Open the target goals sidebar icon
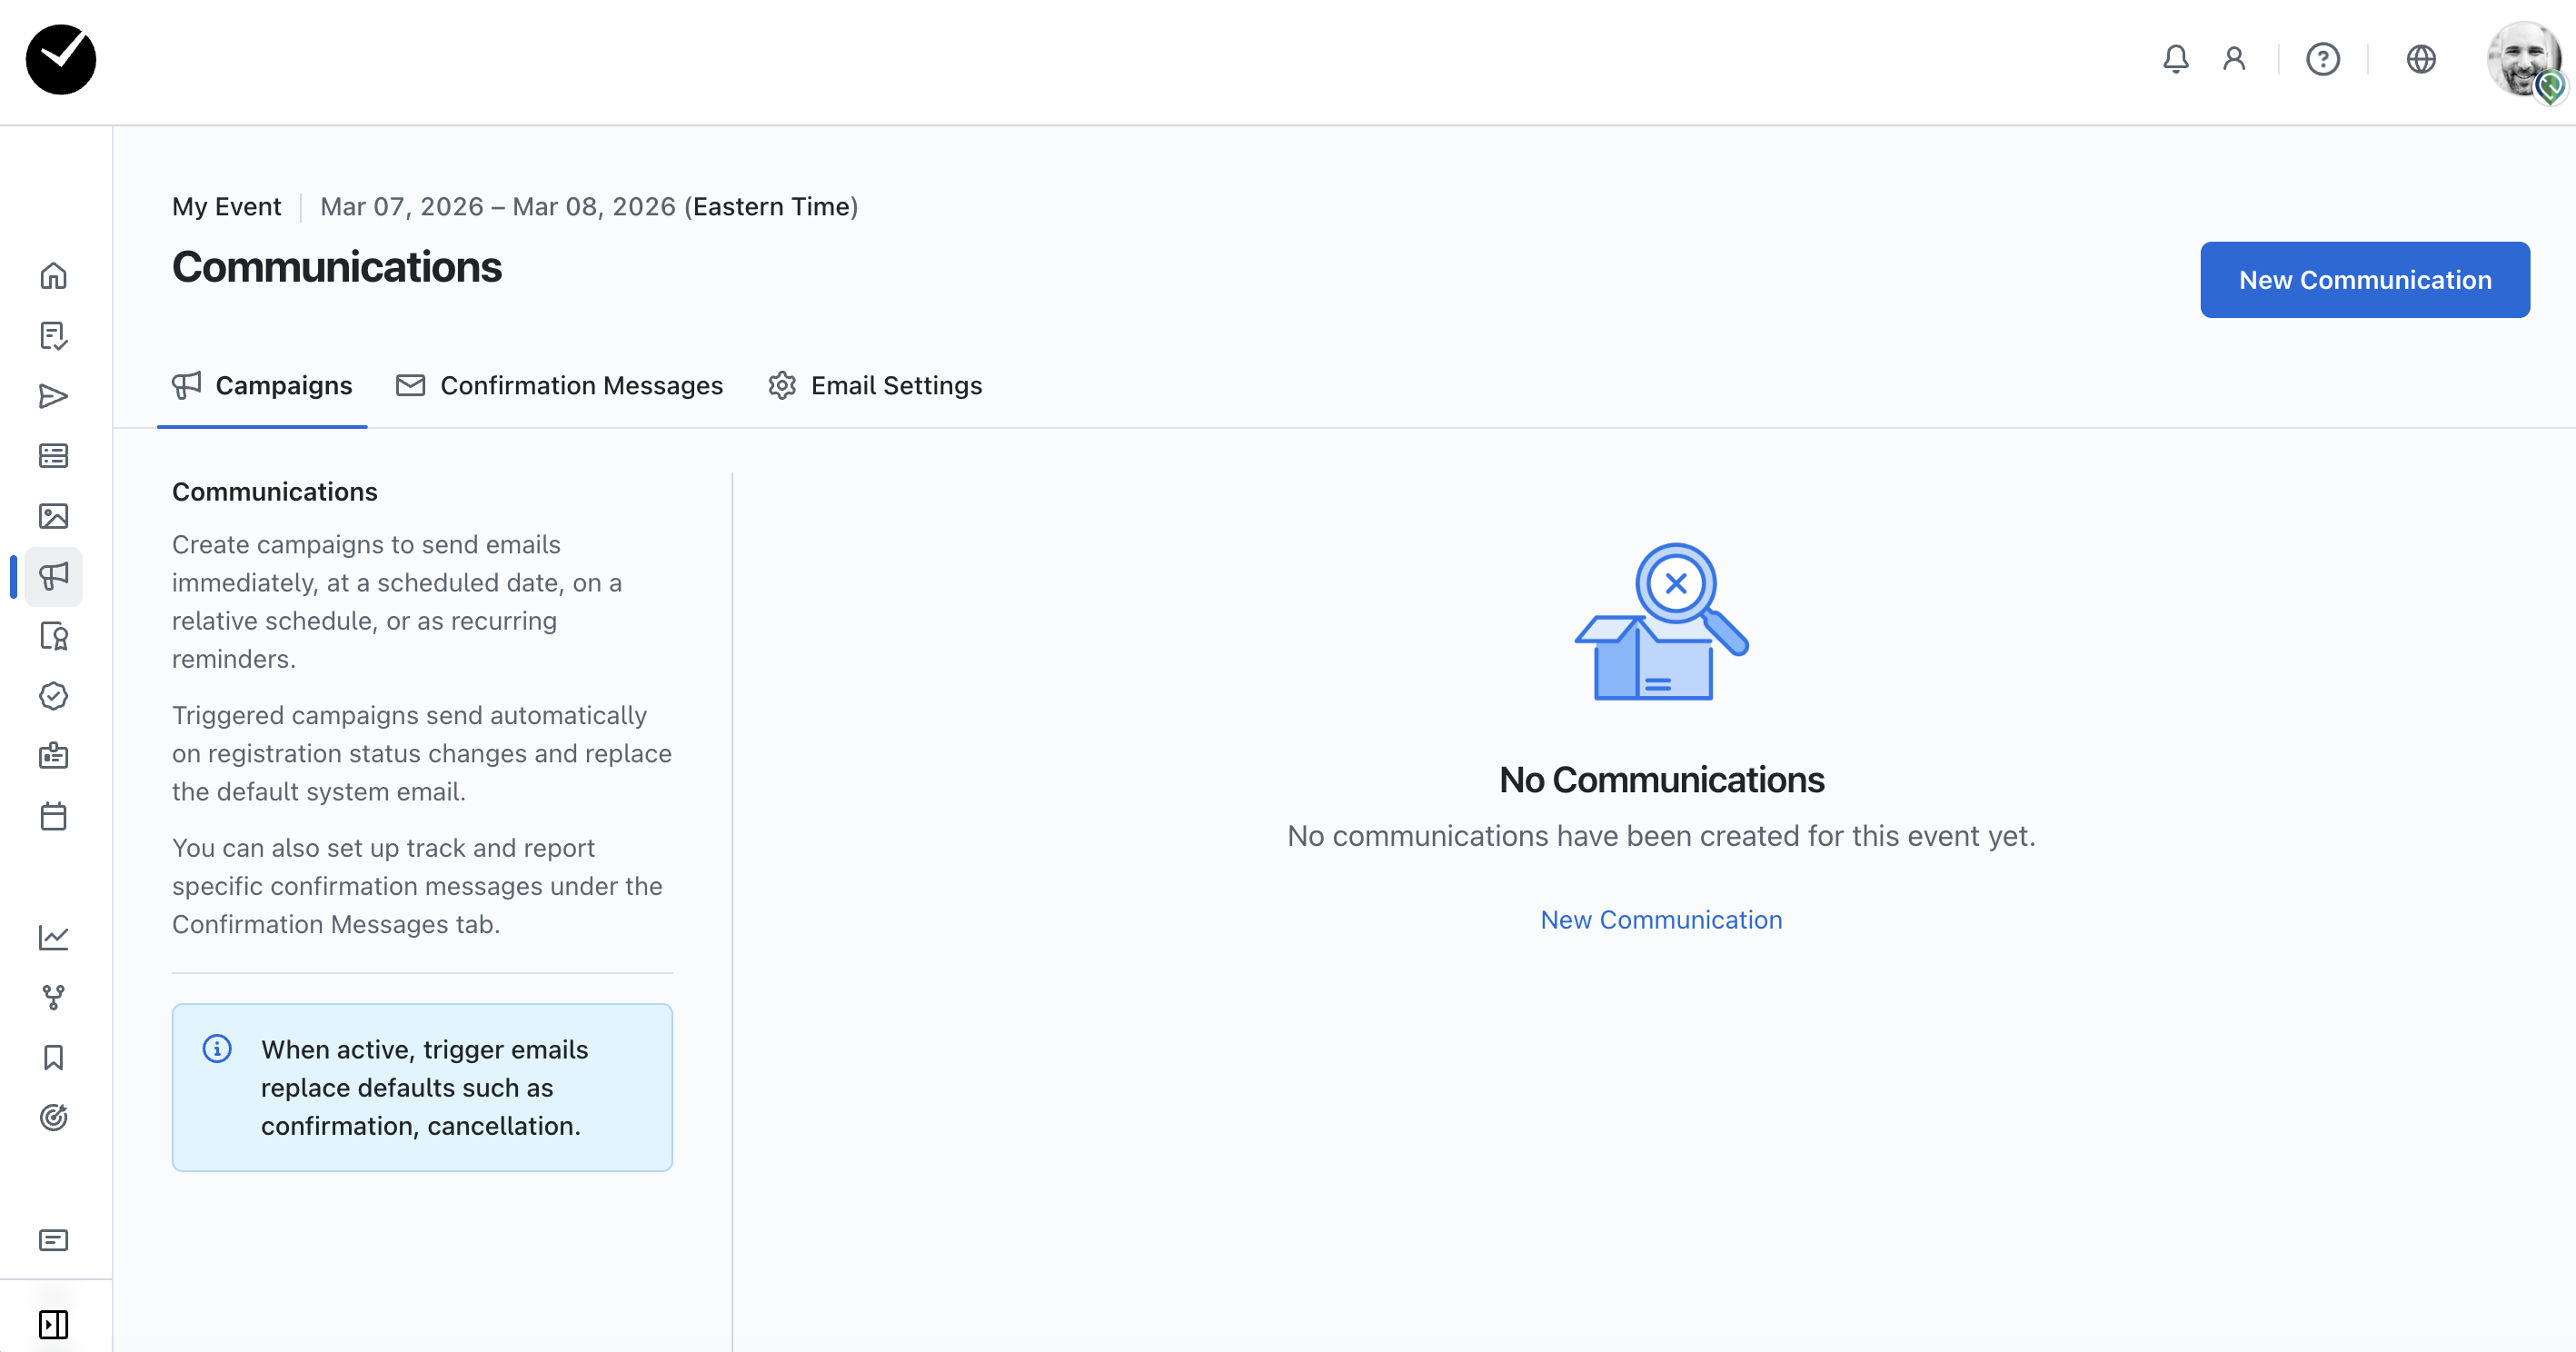This screenshot has width=2576, height=1352. [x=54, y=1117]
